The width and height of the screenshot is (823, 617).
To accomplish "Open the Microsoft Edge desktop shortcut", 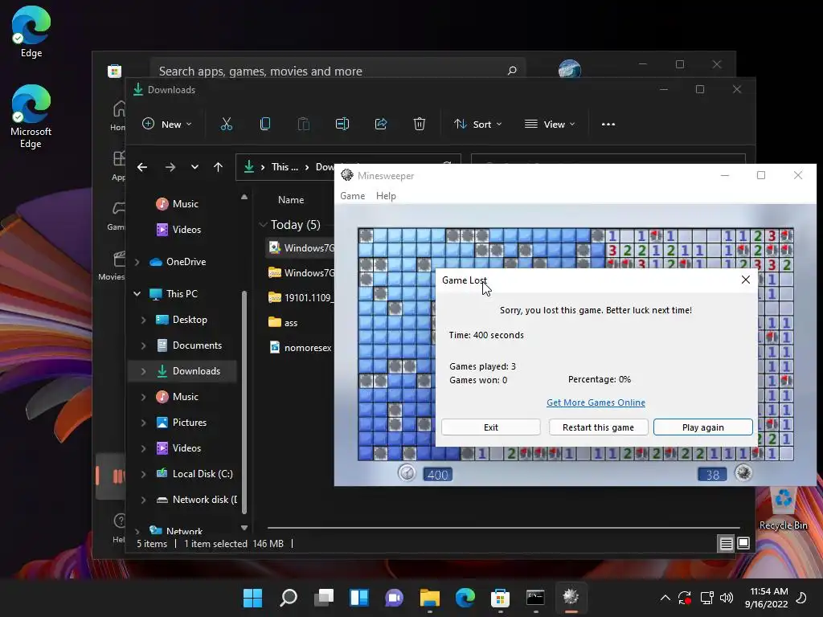I will (31, 116).
